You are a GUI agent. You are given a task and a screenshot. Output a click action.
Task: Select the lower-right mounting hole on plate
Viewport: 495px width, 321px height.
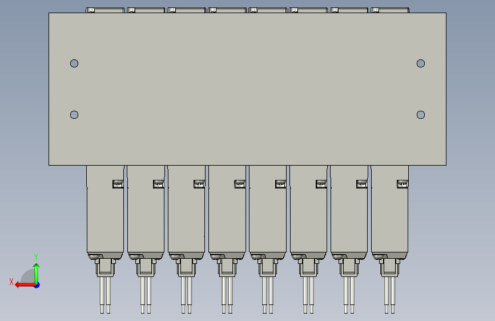421,115
